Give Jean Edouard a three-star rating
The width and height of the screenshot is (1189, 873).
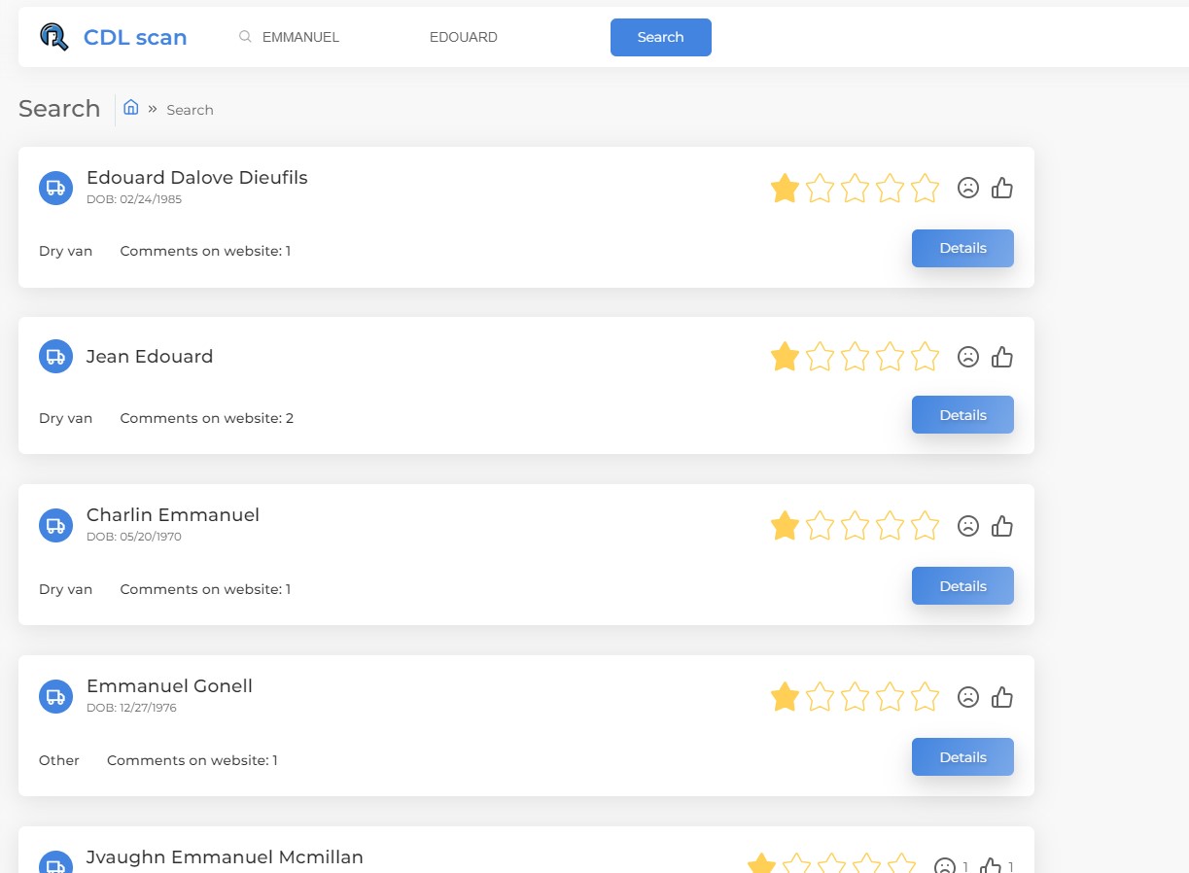855,357
